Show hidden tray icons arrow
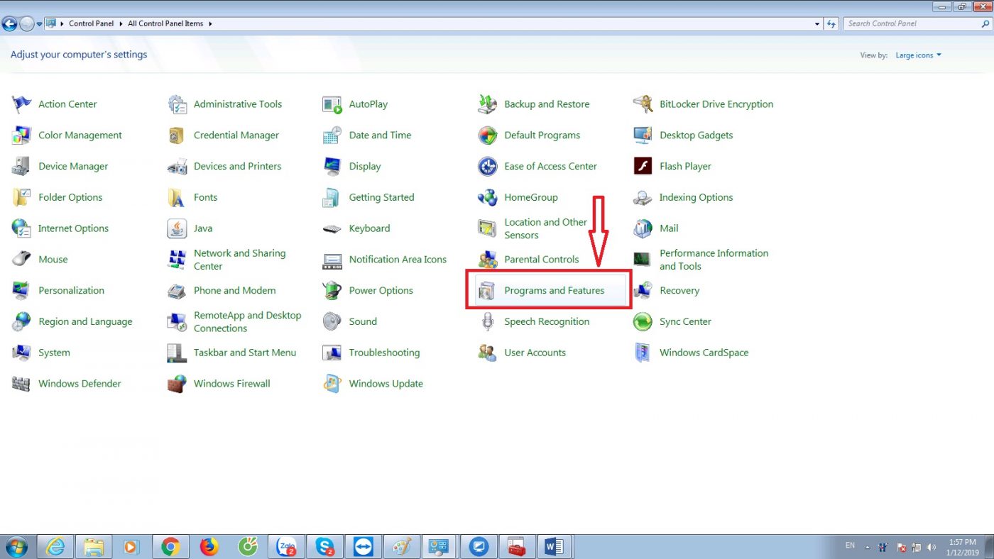 [867, 547]
